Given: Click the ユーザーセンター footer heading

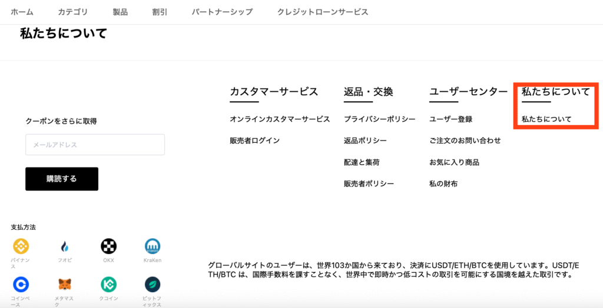Looking at the screenshot, I should click(x=468, y=92).
